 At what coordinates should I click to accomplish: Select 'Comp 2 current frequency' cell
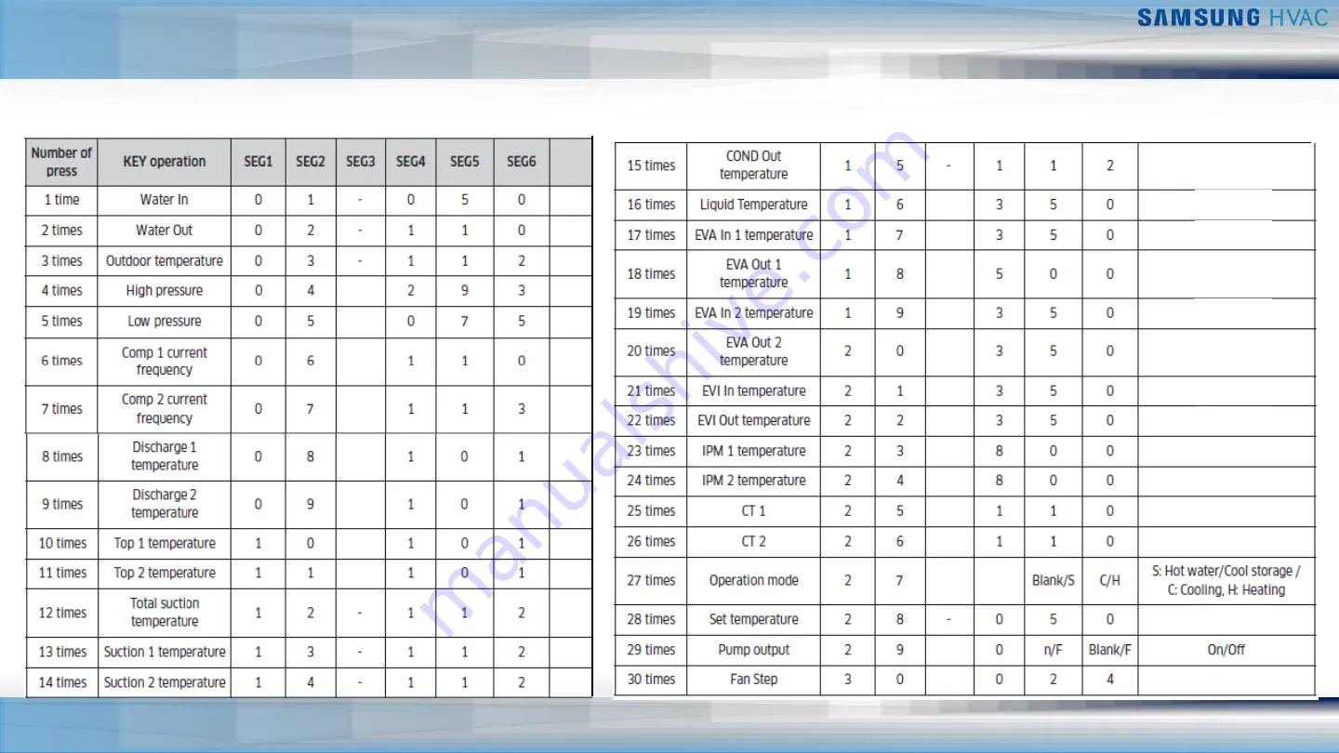[165, 409]
